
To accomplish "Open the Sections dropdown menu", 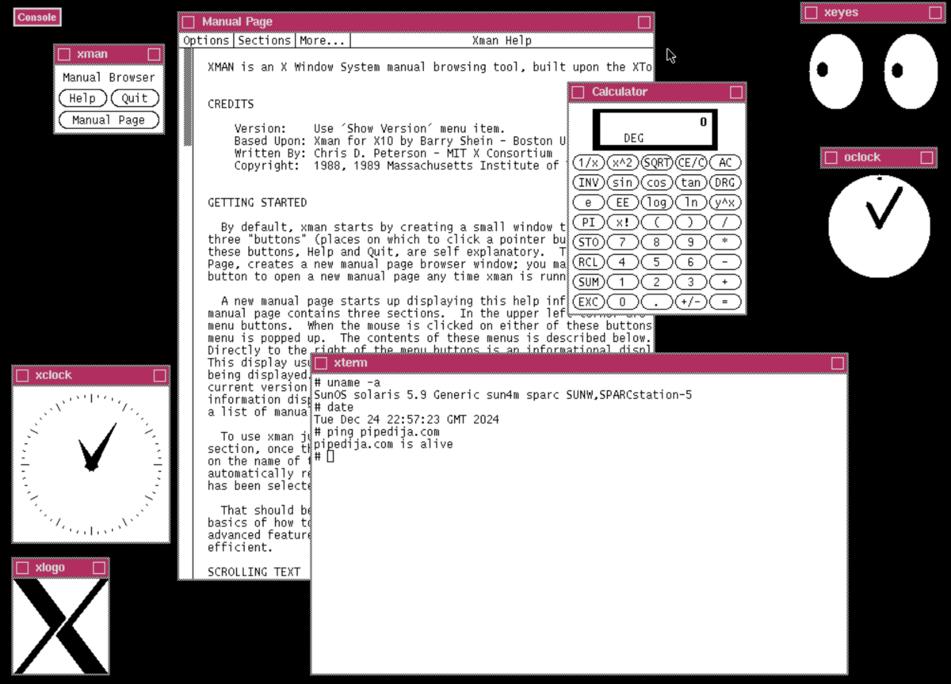I will [264, 40].
